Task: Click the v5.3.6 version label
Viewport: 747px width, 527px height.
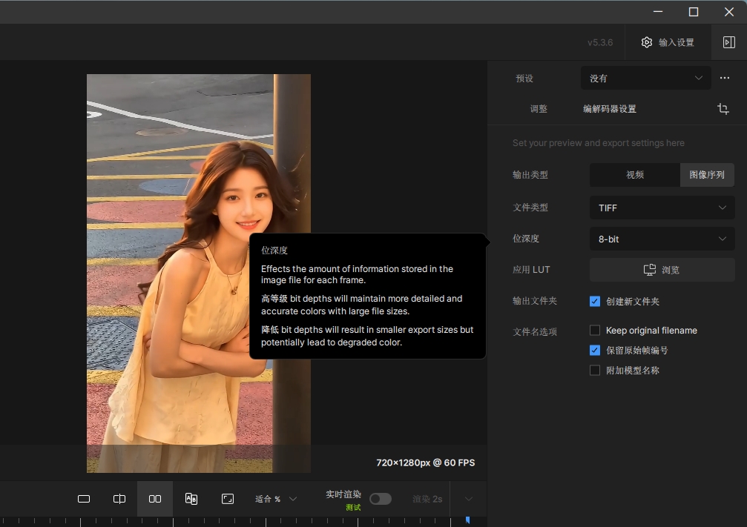Action: pos(600,42)
